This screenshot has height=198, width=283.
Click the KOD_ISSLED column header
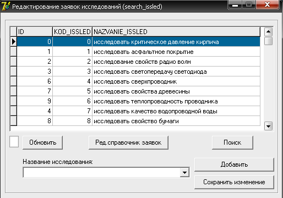pos(72,32)
